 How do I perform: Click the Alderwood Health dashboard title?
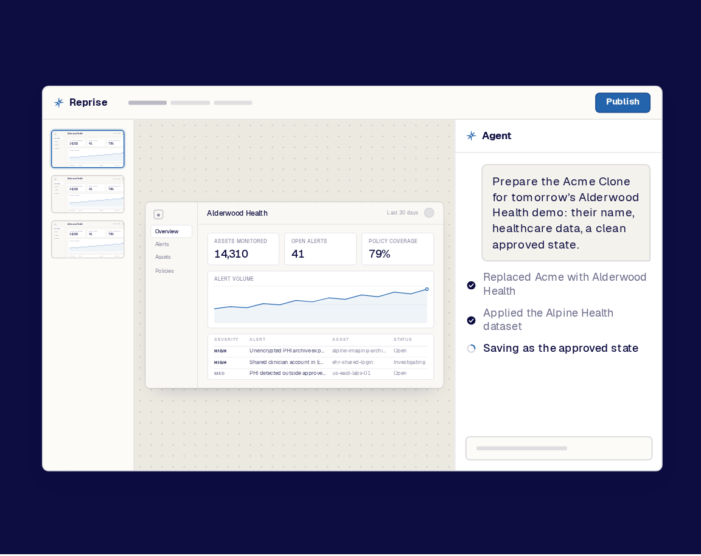pyautogui.click(x=237, y=213)
